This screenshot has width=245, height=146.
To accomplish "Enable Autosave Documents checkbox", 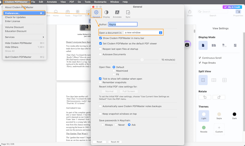I will [100, 54].
